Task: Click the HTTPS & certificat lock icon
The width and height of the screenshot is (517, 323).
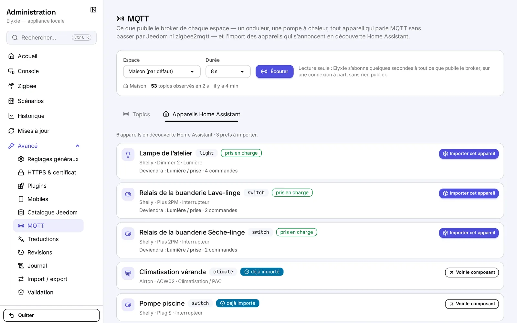Action: tap(21, 172)
